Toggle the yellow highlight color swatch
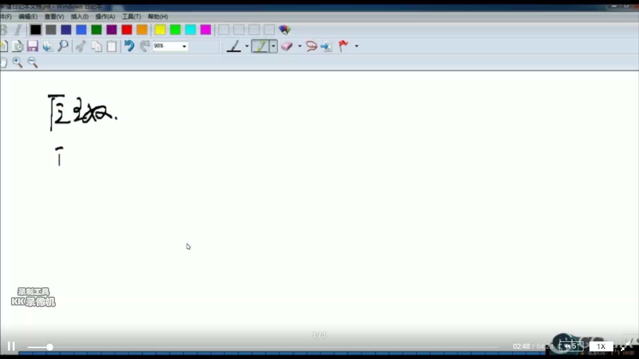The width and height of the screenshot is (639, 359). tap(160, 29)
